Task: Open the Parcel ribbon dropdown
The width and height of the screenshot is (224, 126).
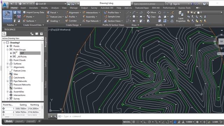Action: [x=52, y=13]
